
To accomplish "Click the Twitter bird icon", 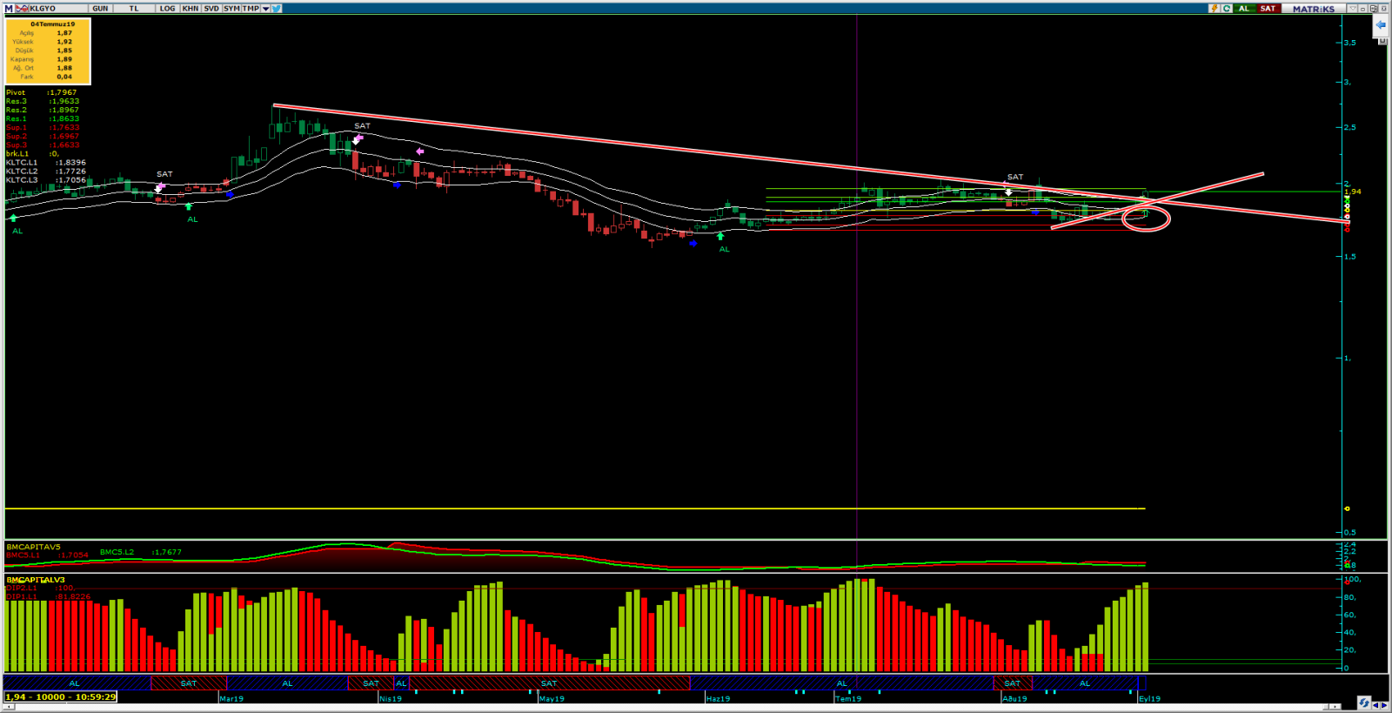I will [276, 8].
